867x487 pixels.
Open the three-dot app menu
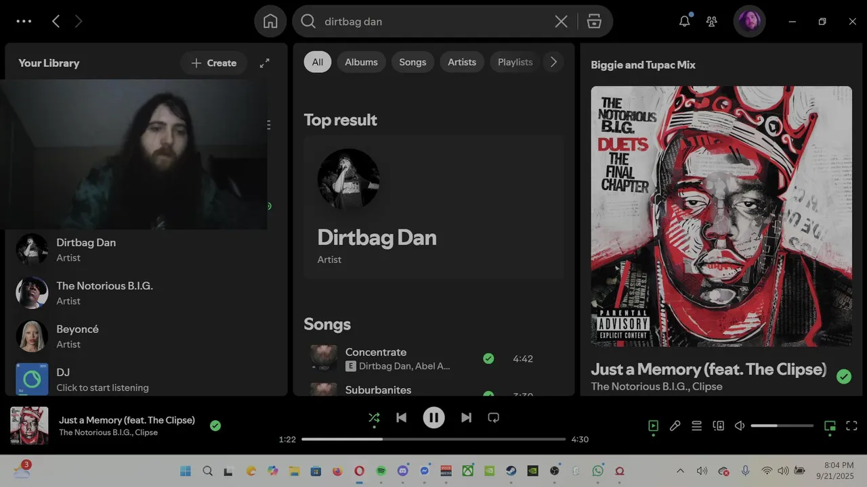point(24,22)
